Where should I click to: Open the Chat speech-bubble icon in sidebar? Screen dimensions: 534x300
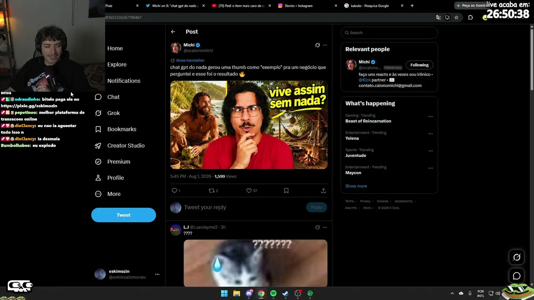click(98, 97)
